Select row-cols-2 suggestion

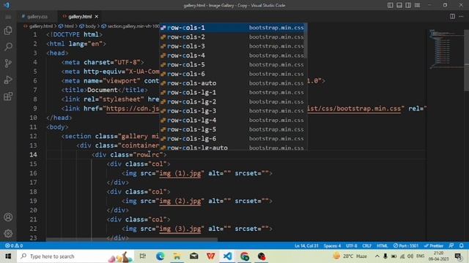(x=233, y=37)
